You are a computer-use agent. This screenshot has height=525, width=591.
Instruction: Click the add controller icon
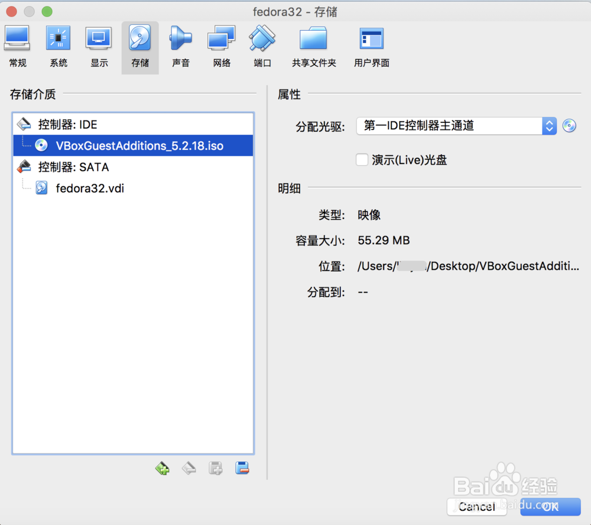(x=163, y=468)
